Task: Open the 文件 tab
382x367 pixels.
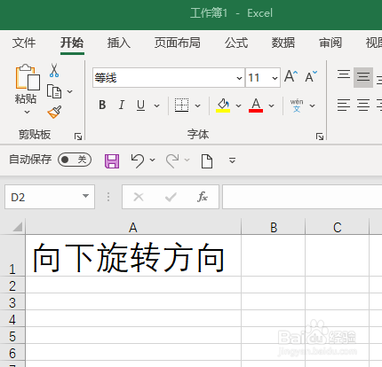Action: 24,43
